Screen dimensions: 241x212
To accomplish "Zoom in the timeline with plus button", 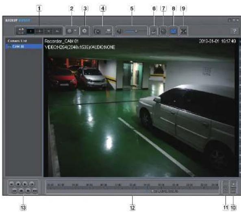I will pos(233,184).
